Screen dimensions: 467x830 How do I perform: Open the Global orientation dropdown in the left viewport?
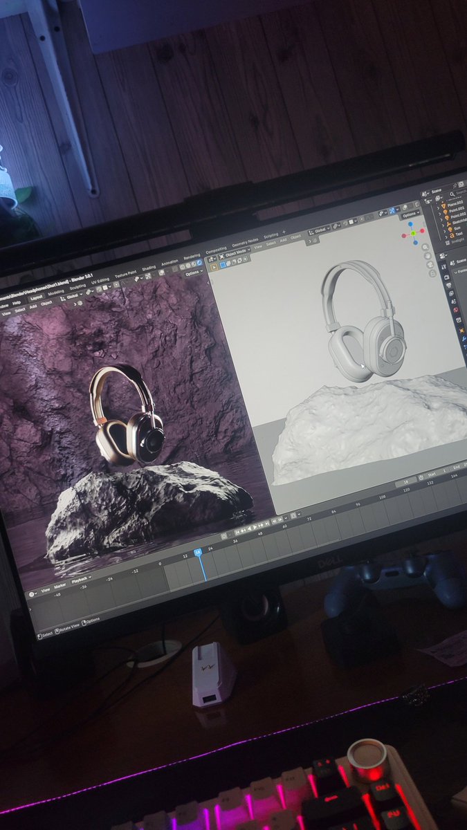coord(71,296)
